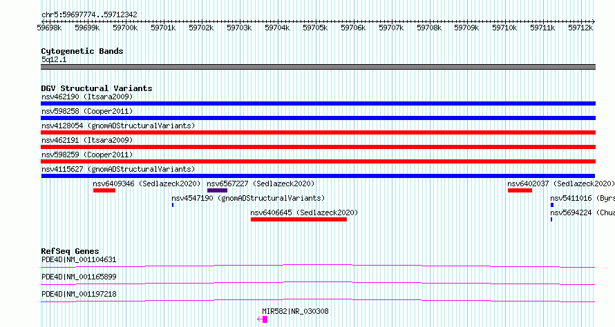Click the 59702k ruler tick label
This screenshot has height=327, width=615.
coord(201,28)
